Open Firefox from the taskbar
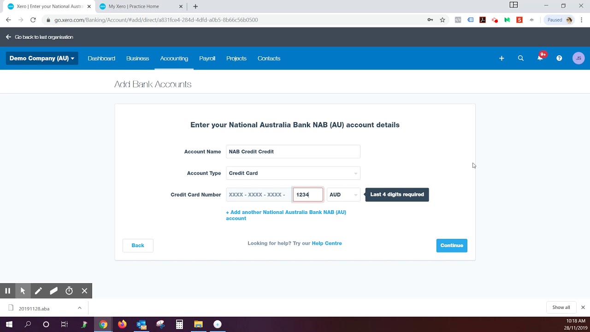 point(122,325)
